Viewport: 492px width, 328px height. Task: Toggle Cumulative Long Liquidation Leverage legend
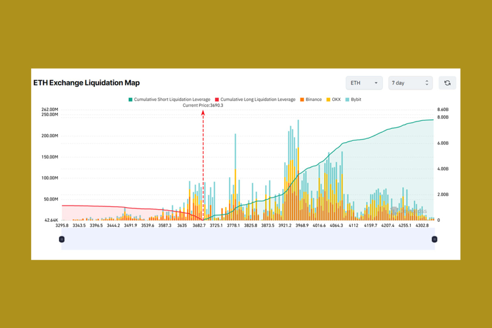tap(255, 99)
